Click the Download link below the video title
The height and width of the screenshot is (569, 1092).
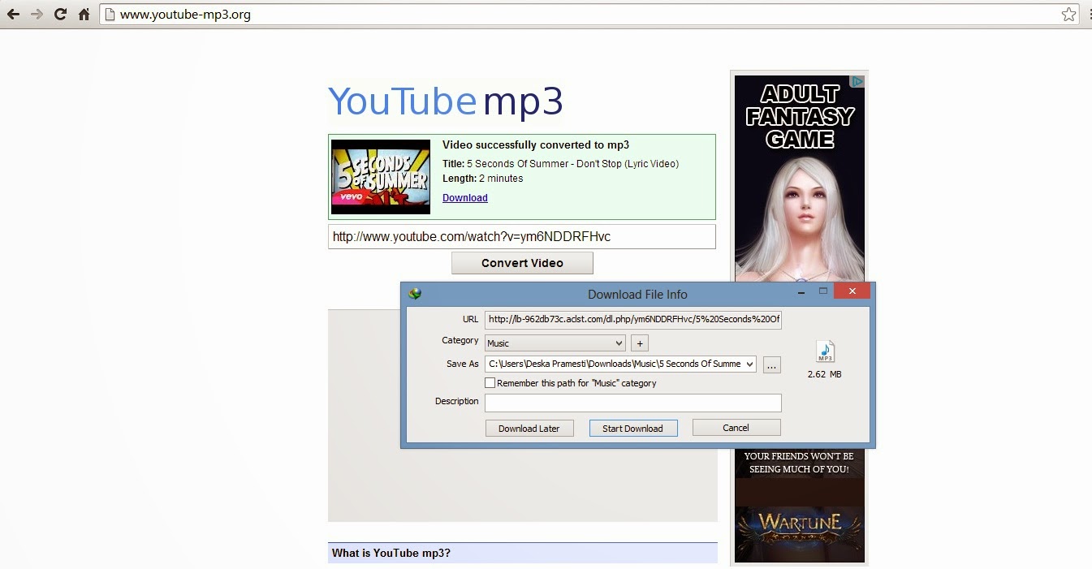(x=464, y=197)
